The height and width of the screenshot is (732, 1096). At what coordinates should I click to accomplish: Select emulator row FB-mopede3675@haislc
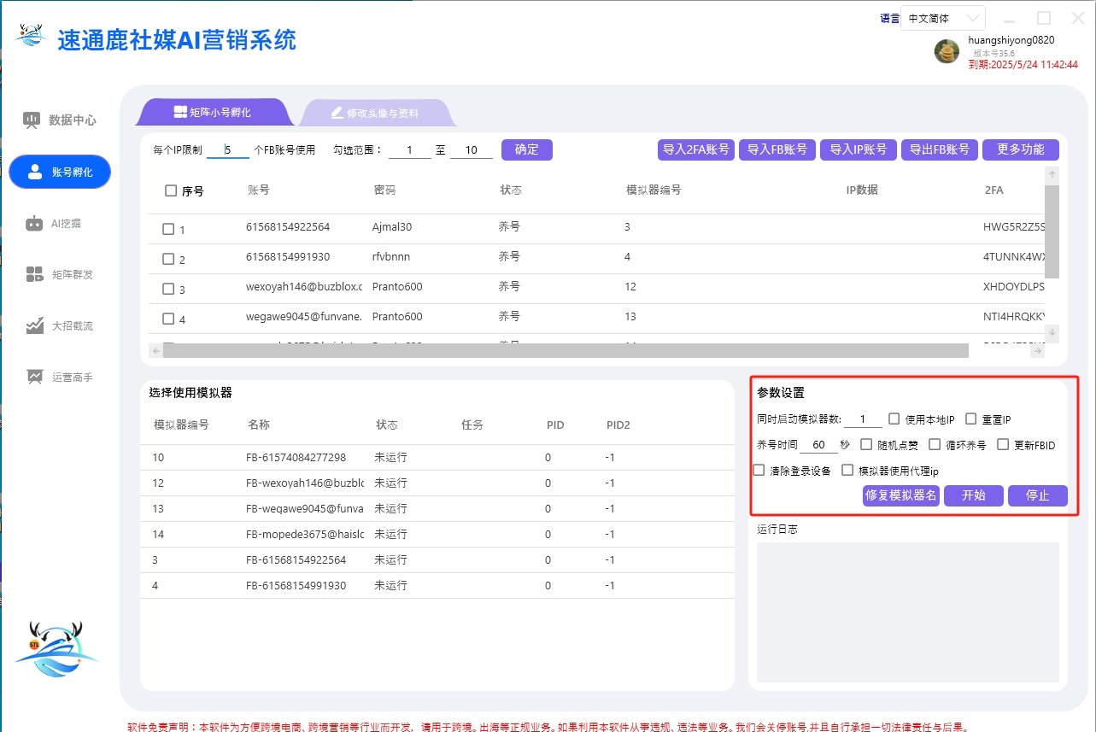[x=437, y=535]
